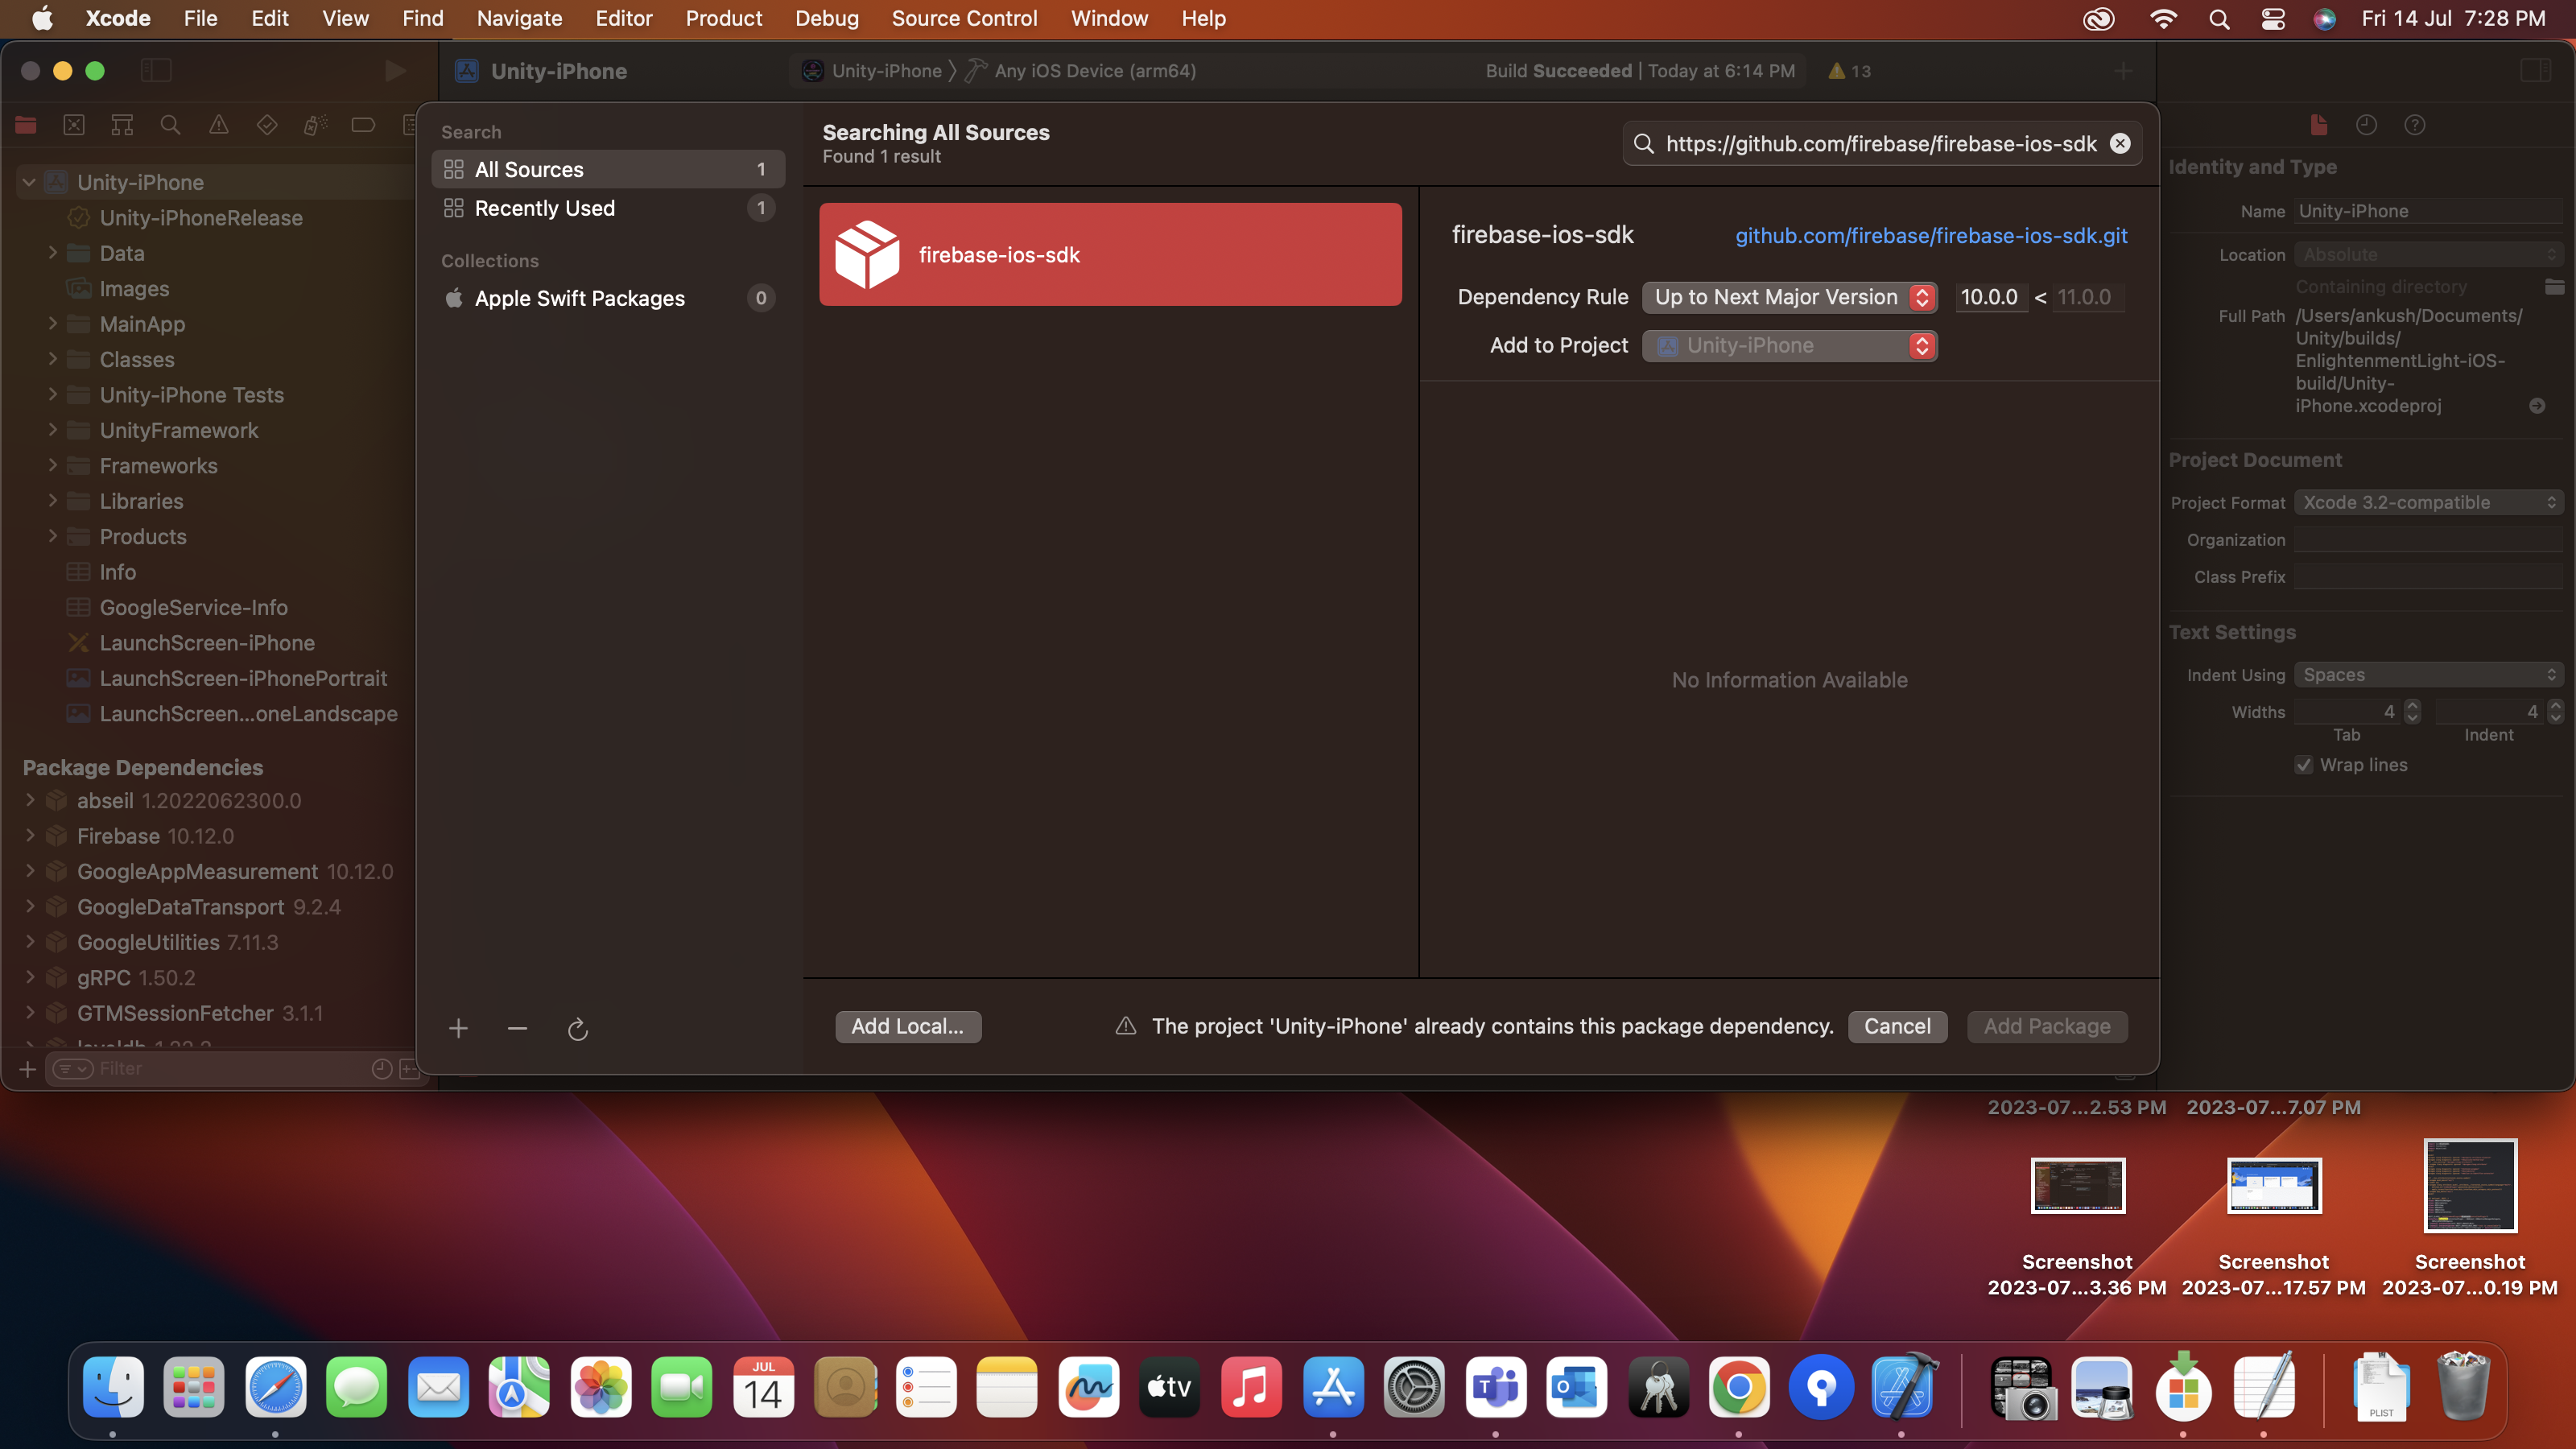The width and height of the screenshot is (2576, 1449).
Task: Click the refresh icon in package sources sidebar
Action: click(578, 1029)
